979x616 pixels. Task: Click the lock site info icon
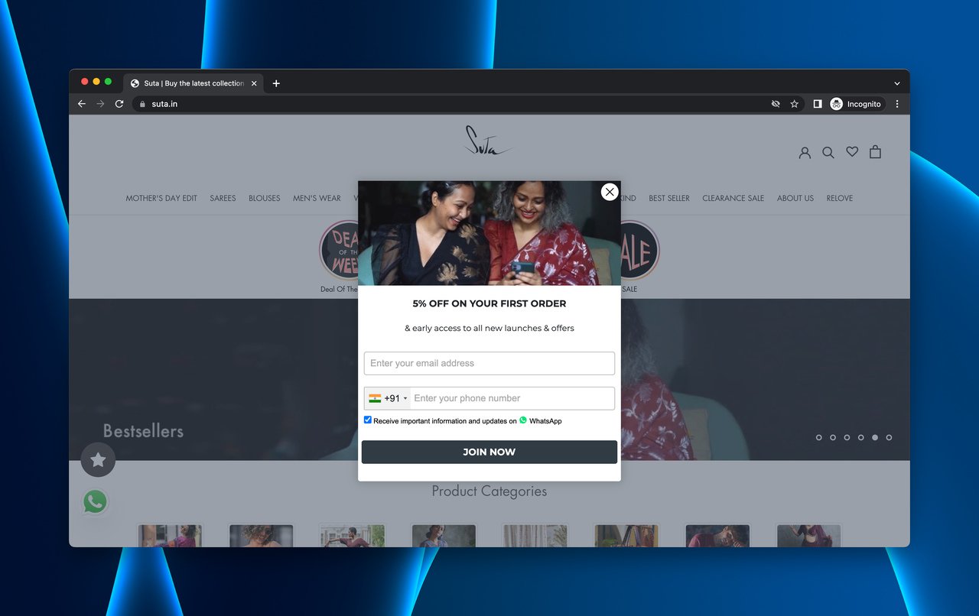point(141,104)
